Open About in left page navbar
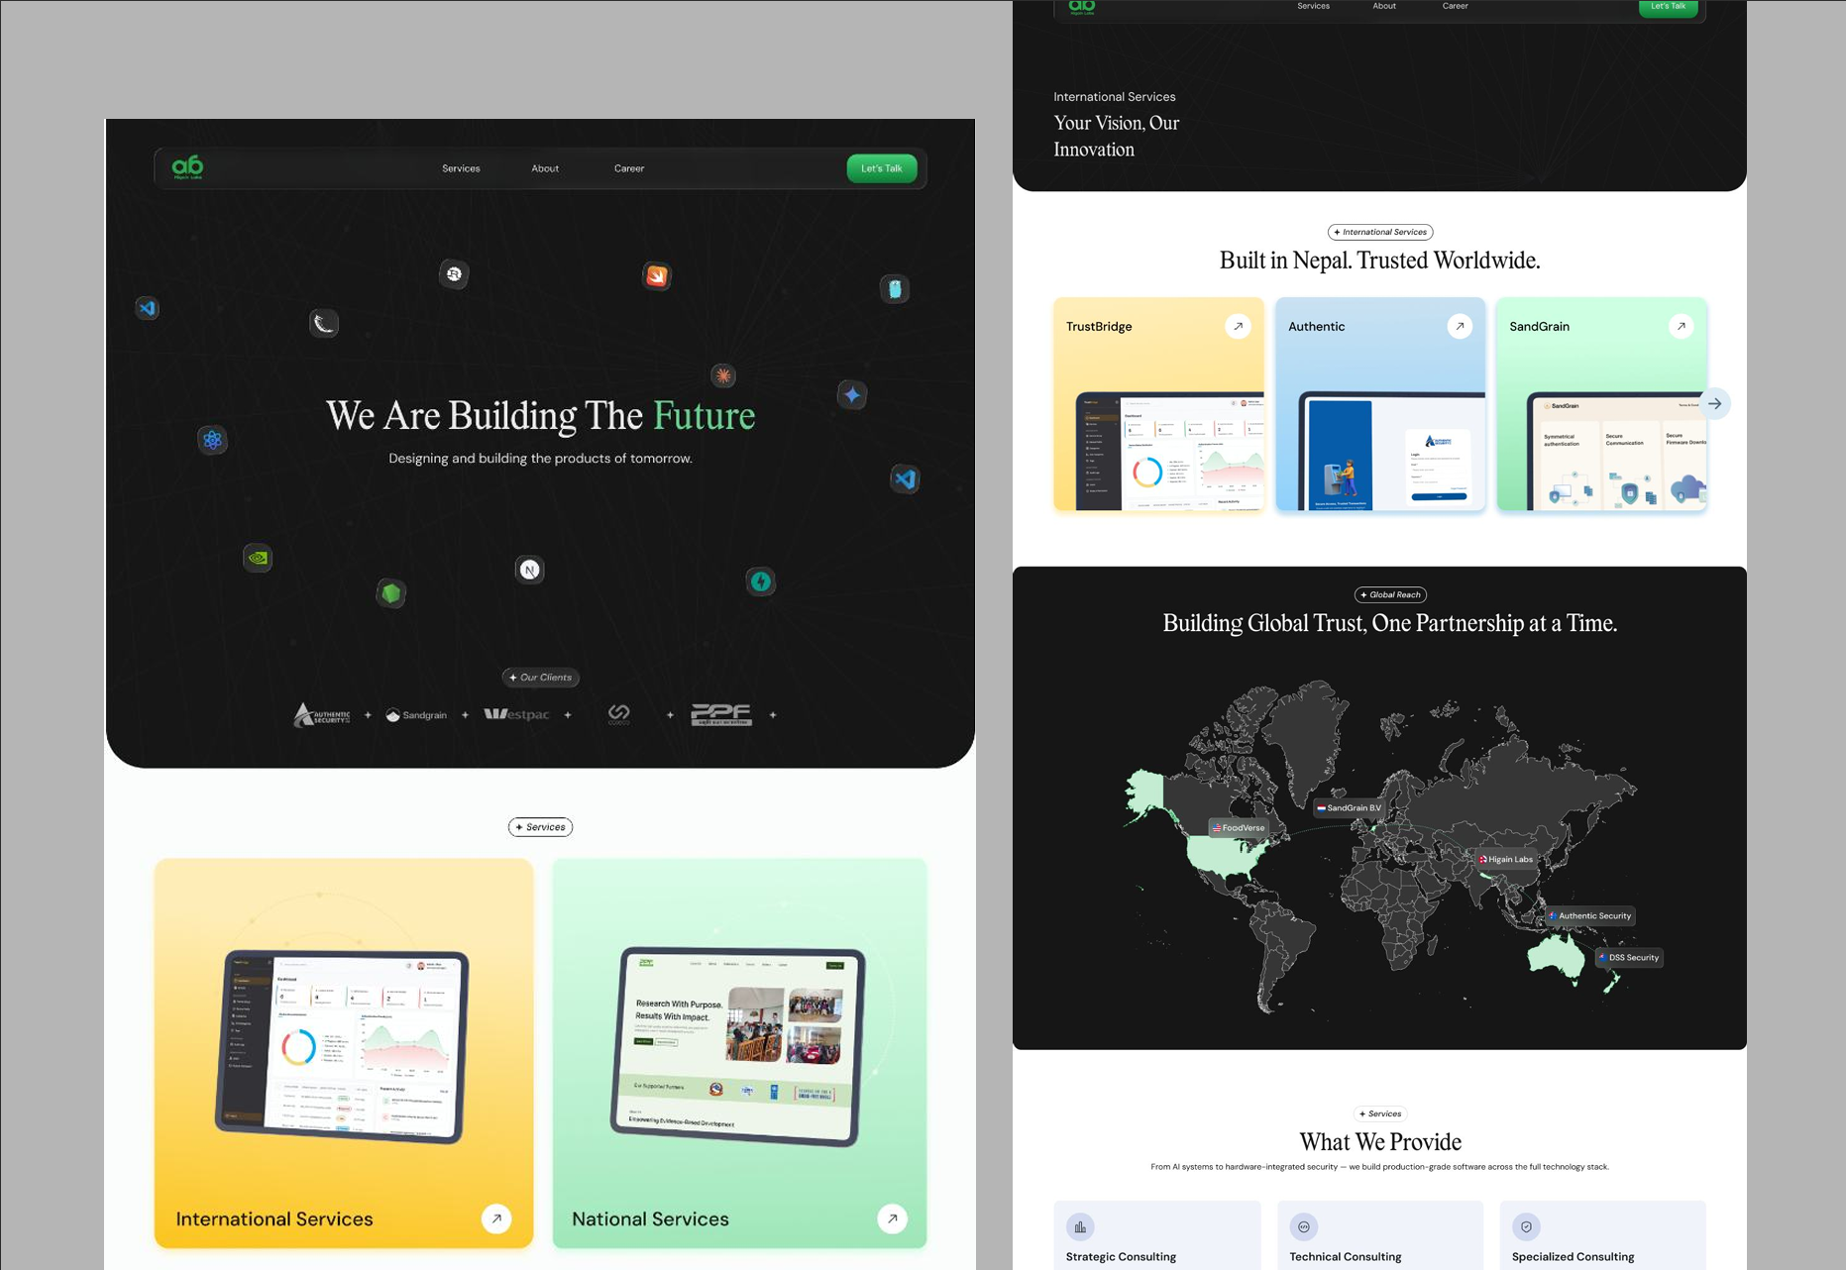 545,168
